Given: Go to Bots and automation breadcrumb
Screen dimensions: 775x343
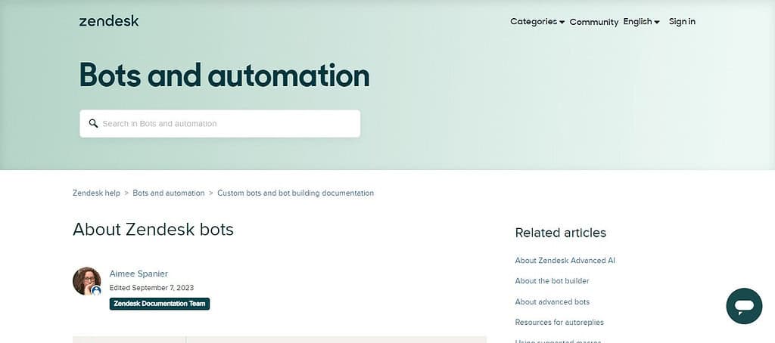Looking at the screenshot, I should point(169,193).
